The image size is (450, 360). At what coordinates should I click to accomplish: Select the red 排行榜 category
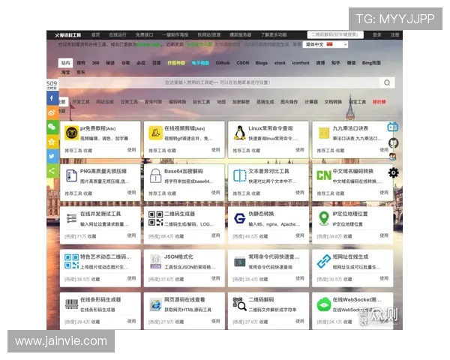(x=379, y=102)
